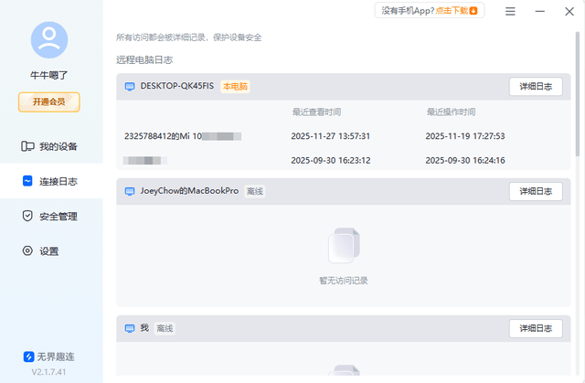The width and height of the screenshot is (585, 383).
Task: View 详细日志 for DESKTOP-QK45FIS
Action: click(x=535, y=87)
